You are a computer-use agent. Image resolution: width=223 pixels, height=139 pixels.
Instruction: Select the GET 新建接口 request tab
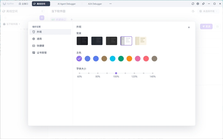[x=58, y=19]
